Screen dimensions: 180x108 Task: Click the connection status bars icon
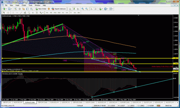point(158,106)
